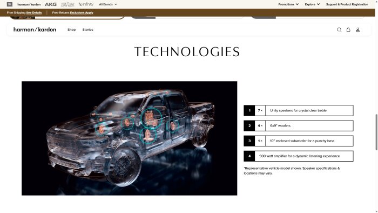378x213 pixels.
Task: Click the Exclusions Apply returns link
Action: tap(82, 12)
